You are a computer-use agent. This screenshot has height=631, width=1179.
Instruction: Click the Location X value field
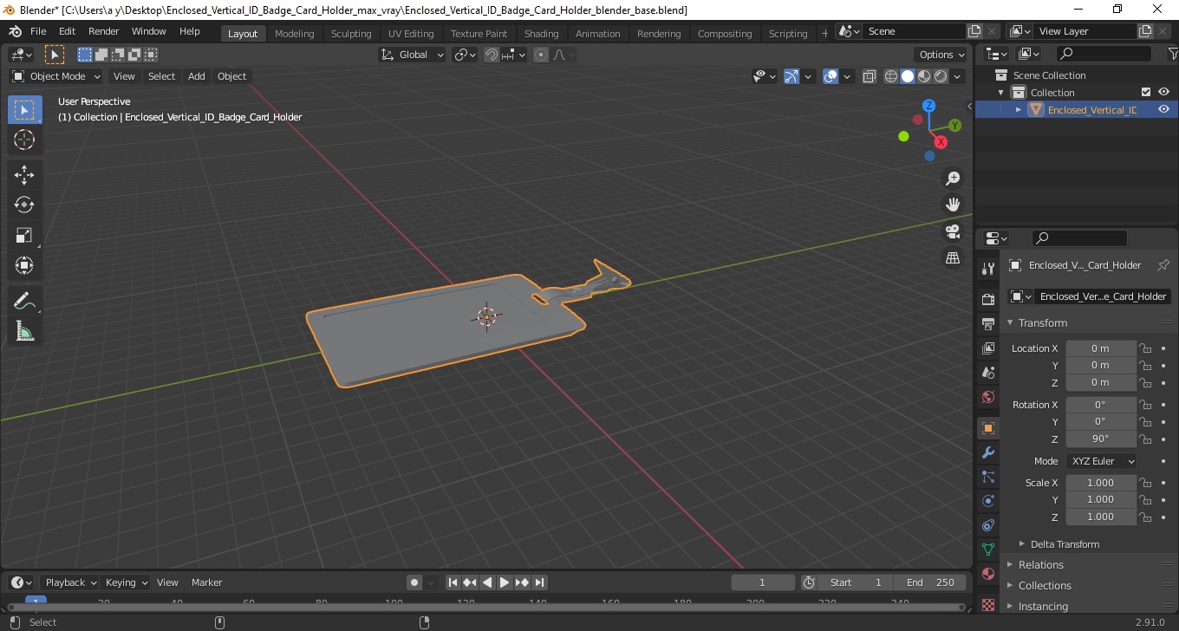[1100, 348]
